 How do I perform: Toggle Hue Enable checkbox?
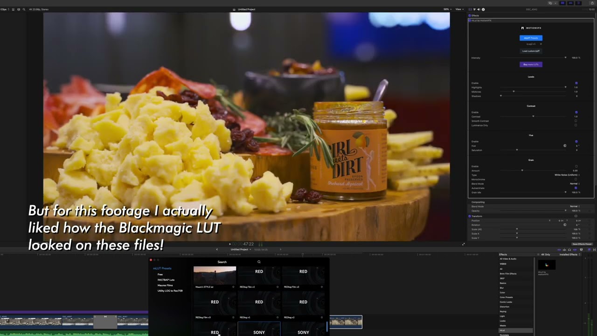(576, 141)
